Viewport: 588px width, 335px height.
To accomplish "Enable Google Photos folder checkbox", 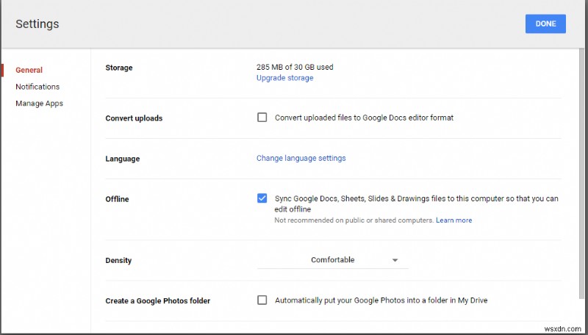I will [x=262, y=300].
